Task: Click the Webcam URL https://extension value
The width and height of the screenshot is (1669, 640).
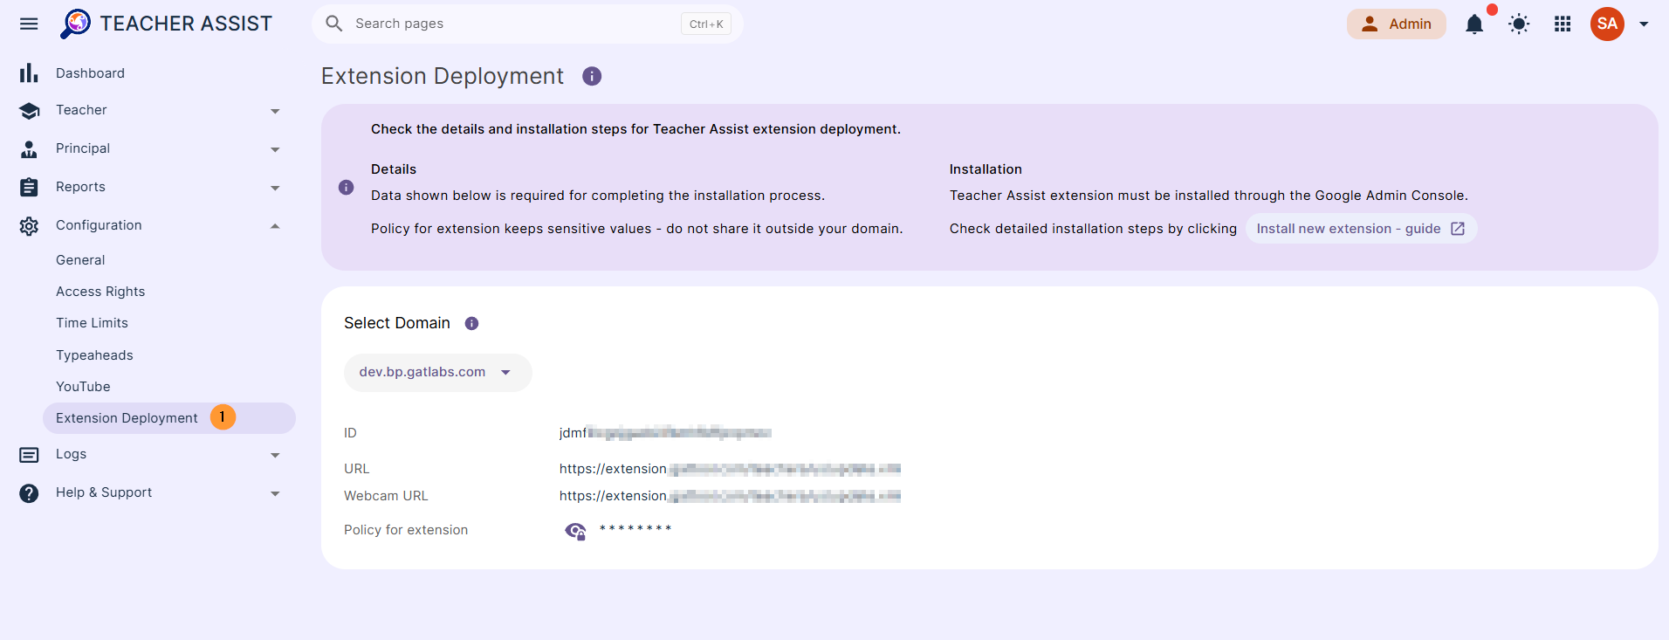Action: pyautogui.click(x=730, y=496)
